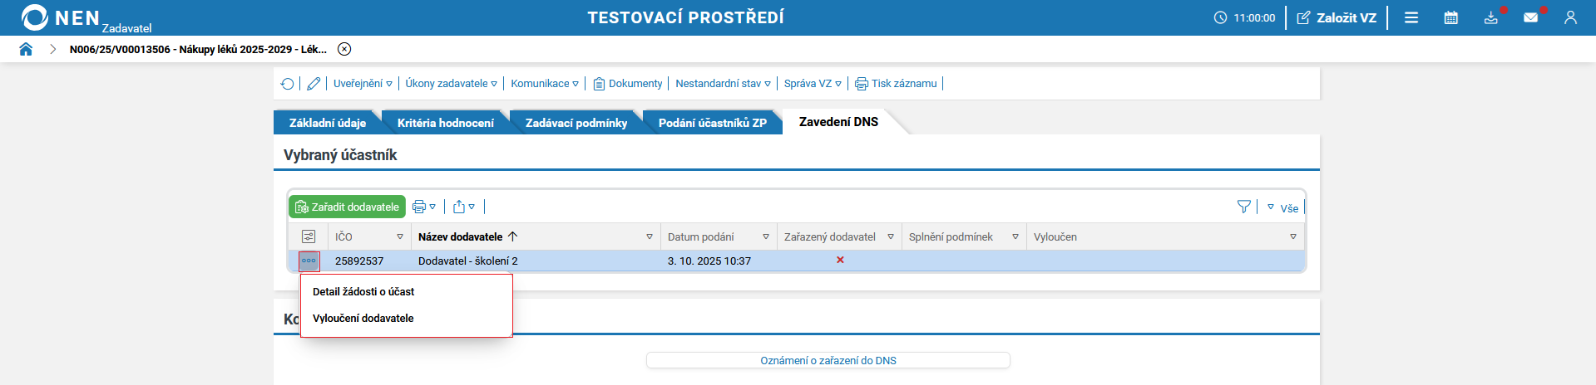Open the hamburger menu icon
The width and height of the screenshot is (1596, 385).
1411,17
